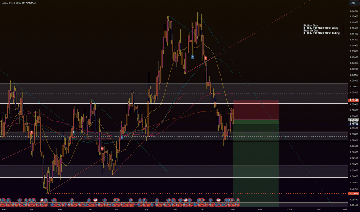Click the Jul label on the time axis
360x212 pixels.
[x=116, y=209]
